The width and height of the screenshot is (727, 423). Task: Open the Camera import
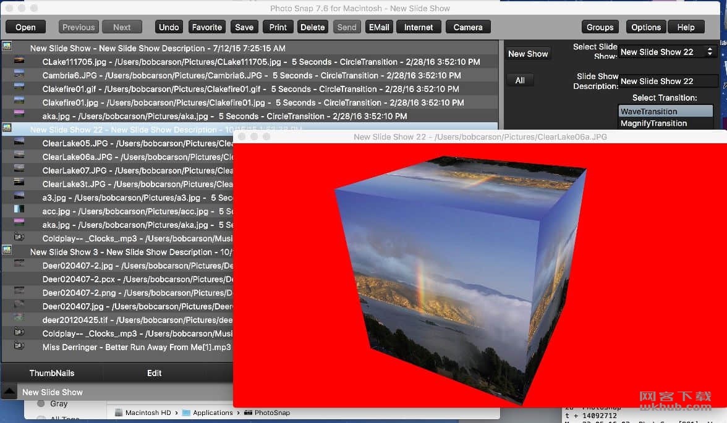click(x=468, y=27)
